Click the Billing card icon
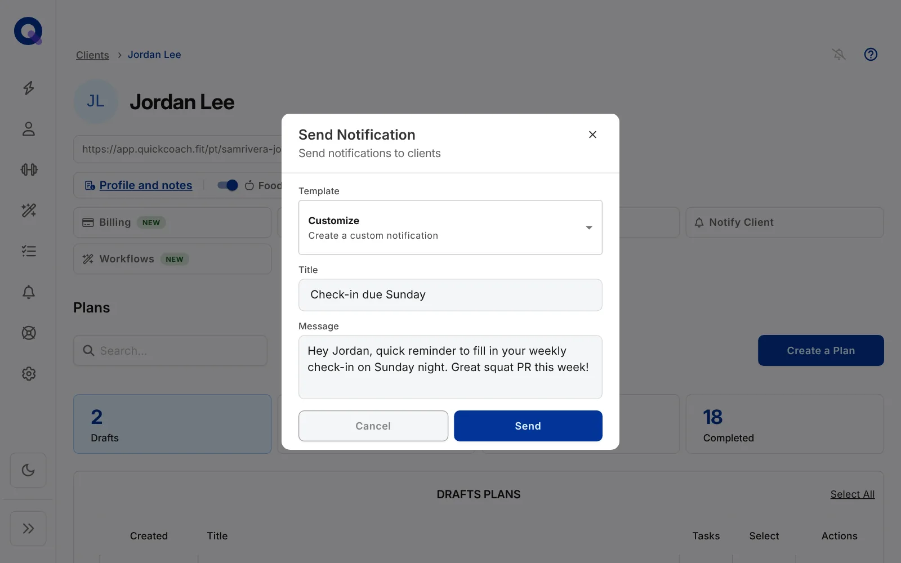 pyautogui.click(x=88, y=222)
